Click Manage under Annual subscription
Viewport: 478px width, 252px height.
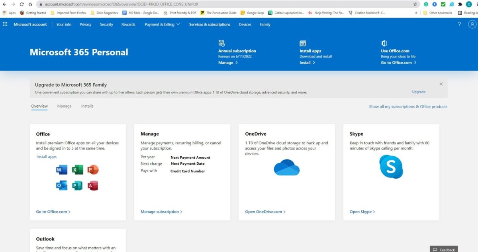coord(228,63)
